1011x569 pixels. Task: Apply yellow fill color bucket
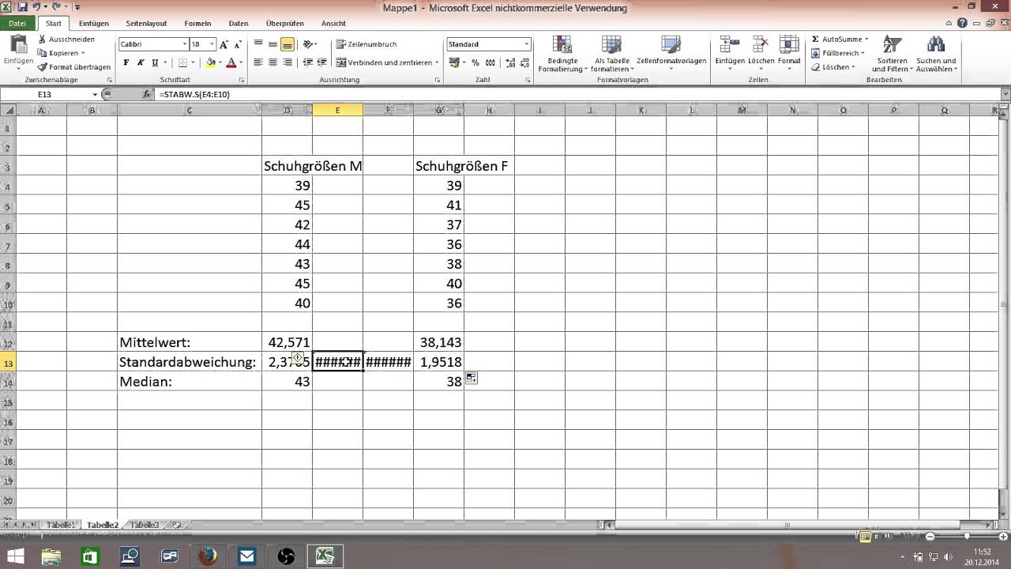[211, 62]
